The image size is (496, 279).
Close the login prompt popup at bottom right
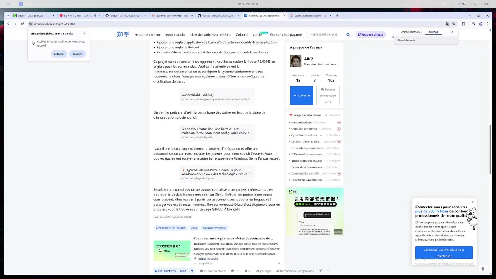pyautogui.click(x=473, y=202)
